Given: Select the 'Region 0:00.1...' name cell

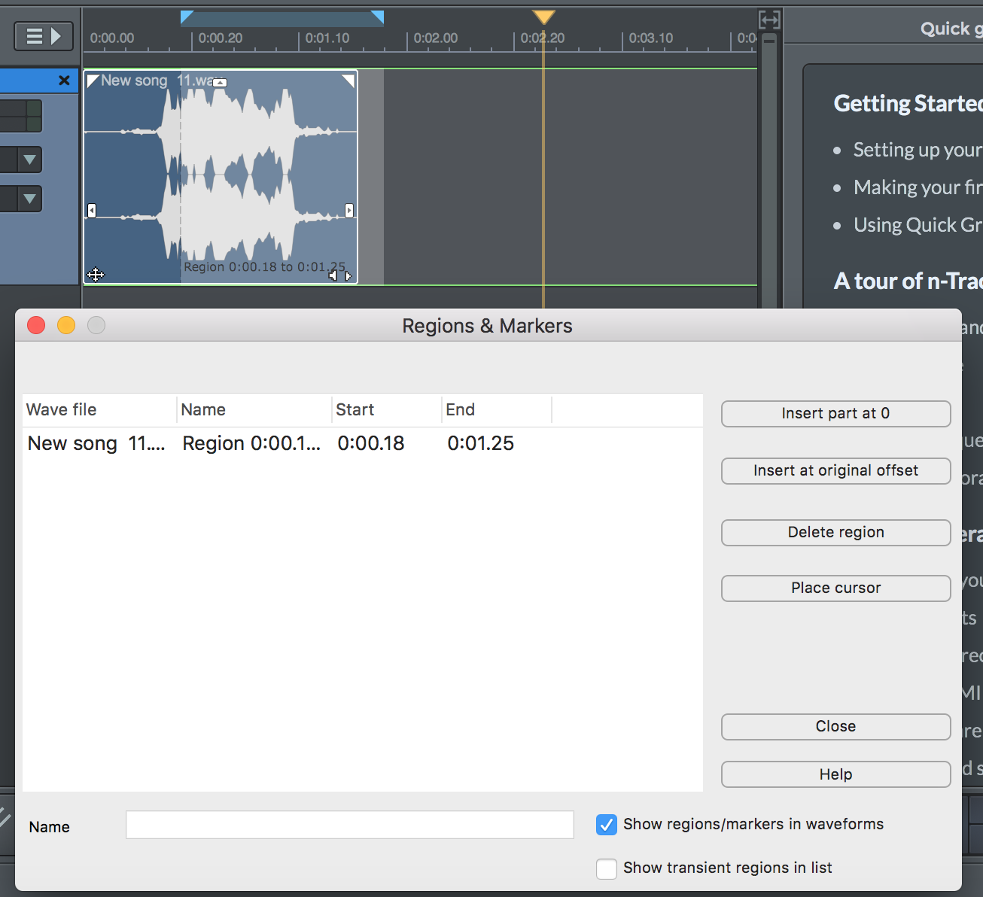Looking at the screenshot, I should pyautogui.click(x=251, y=443).
